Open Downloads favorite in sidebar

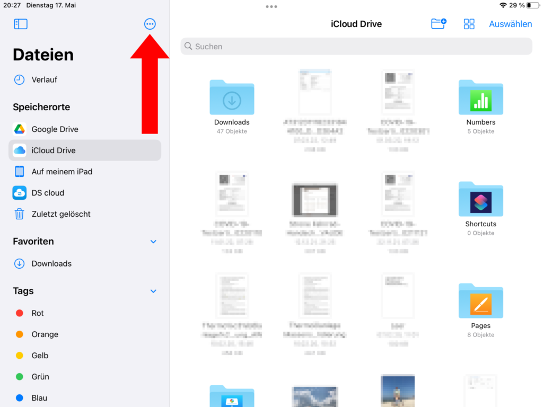pyautogui.click(x=85, y=263)
